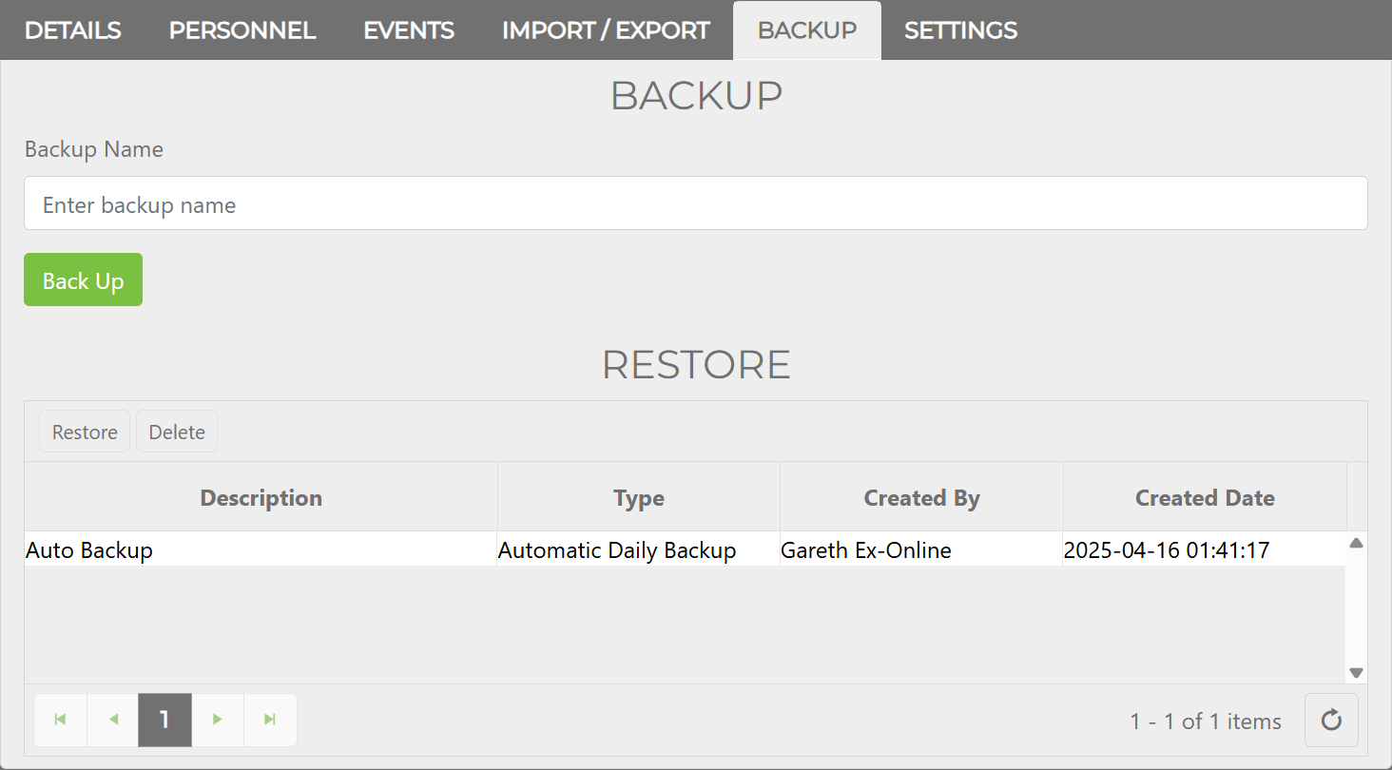Click the Restore button
Image resolution: width=1392 pixels, height=770 pixels.
pos(85,432)
